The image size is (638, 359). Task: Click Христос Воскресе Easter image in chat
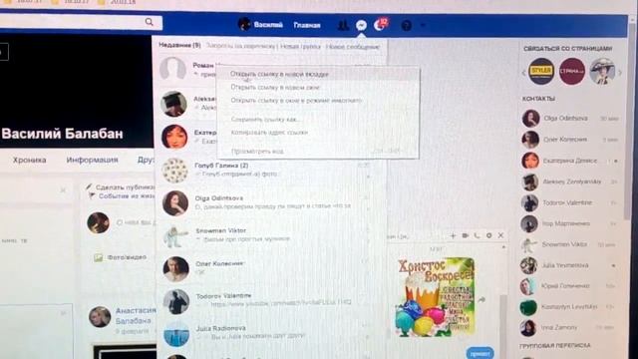[x=436, y=297]
